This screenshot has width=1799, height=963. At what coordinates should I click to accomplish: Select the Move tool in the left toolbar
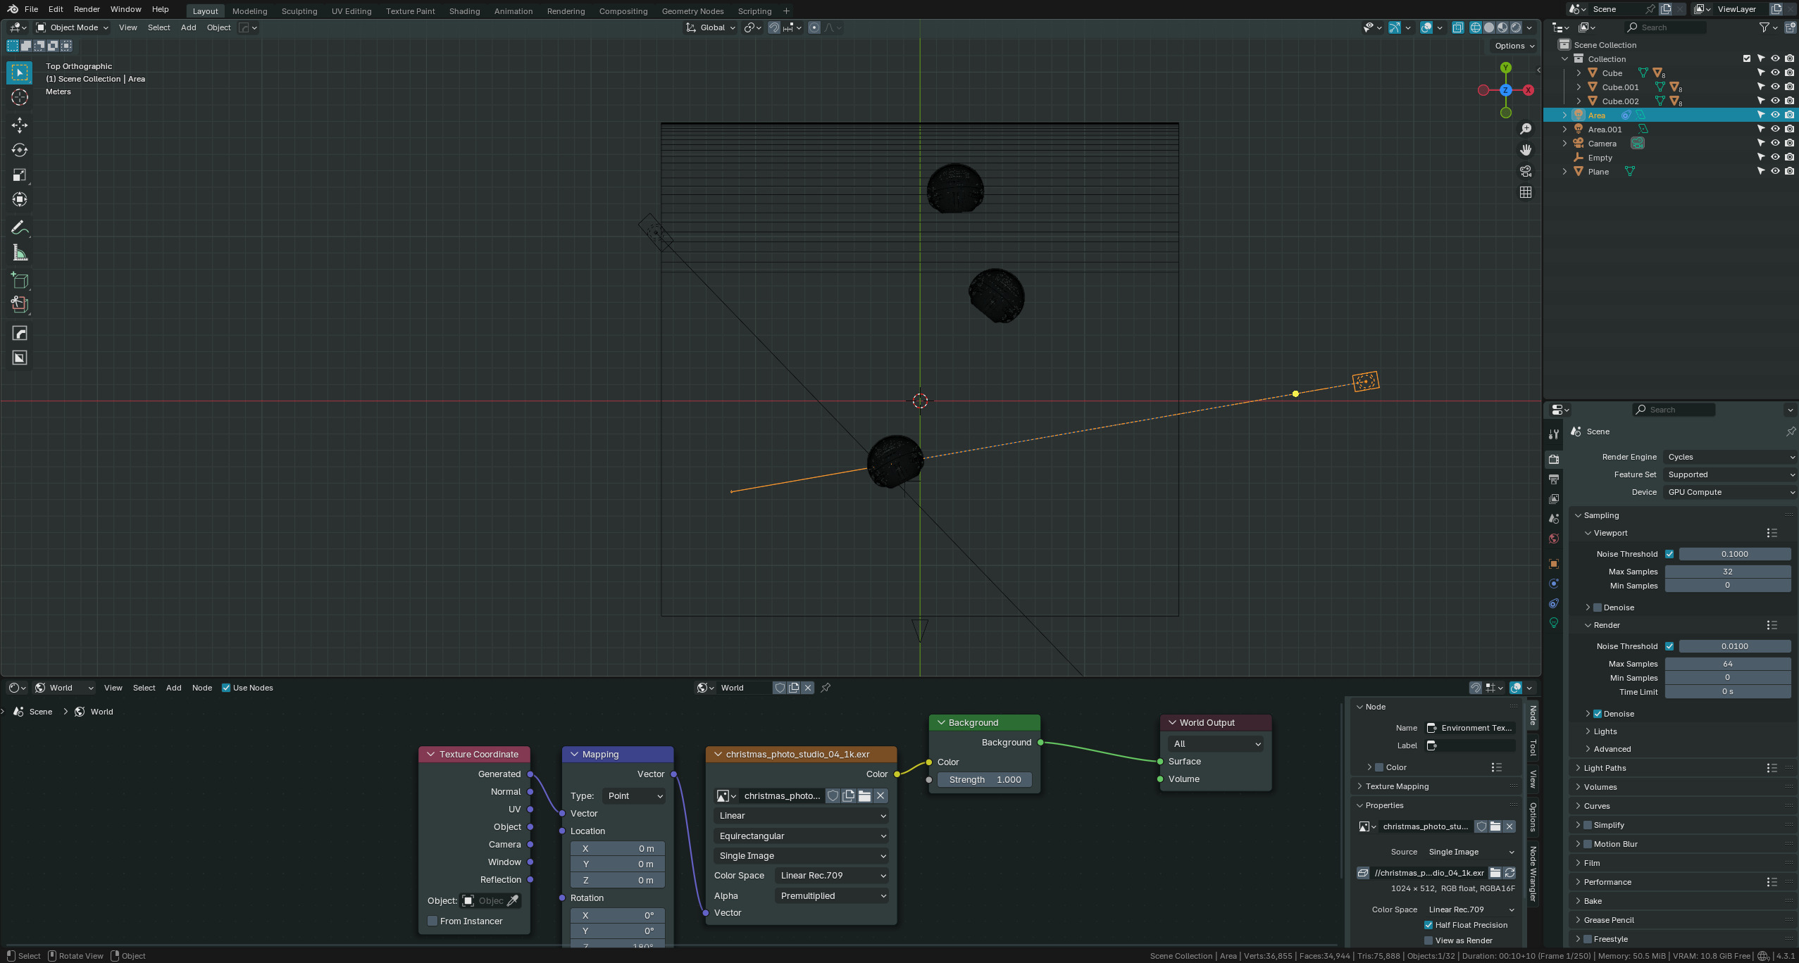pyautogui.click(x=20, y=125)
